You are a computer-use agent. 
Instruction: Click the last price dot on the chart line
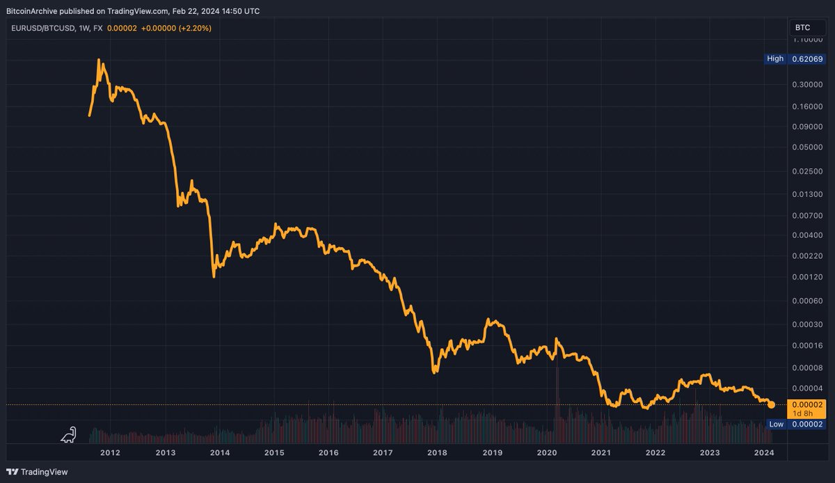[771, 404]
